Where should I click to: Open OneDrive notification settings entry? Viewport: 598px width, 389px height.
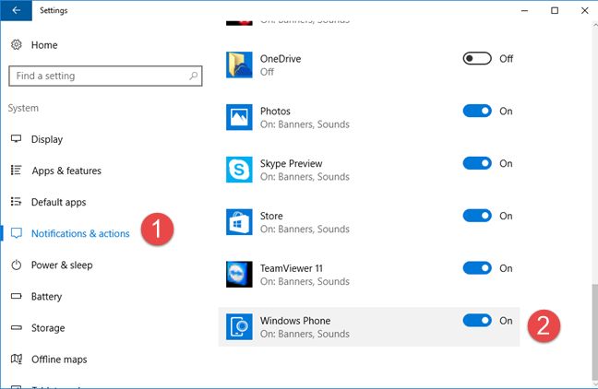coord(369,65)
